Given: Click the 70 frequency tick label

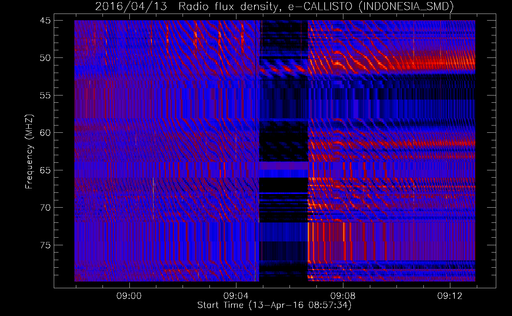Looking at the screenshot, I should (45, 208).
